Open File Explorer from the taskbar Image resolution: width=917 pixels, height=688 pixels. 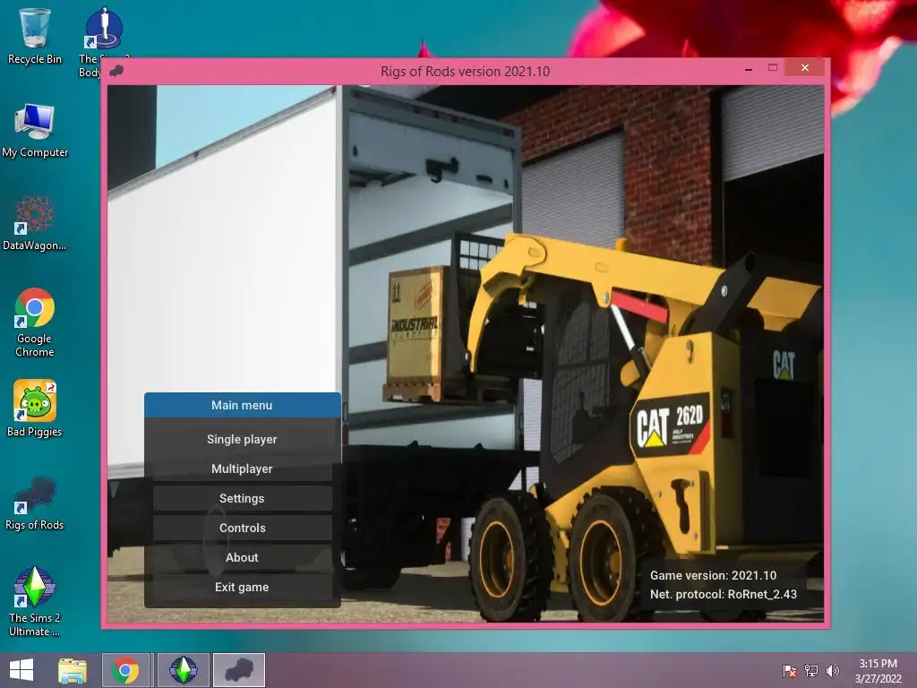coord(73,670)
